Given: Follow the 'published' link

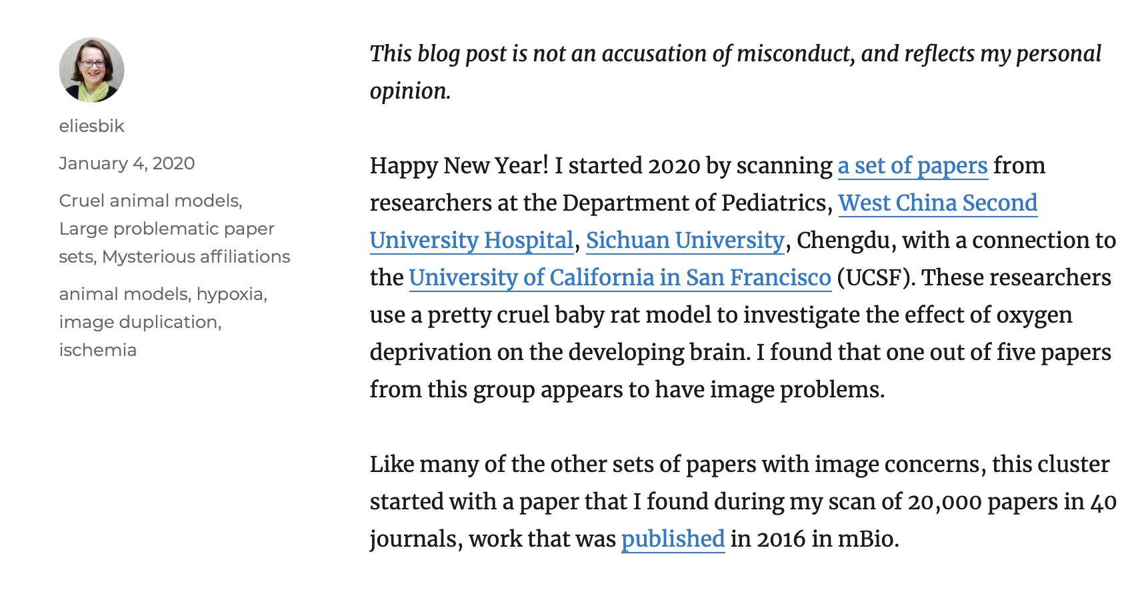Looking at the screenshot, I should [673, 539].
